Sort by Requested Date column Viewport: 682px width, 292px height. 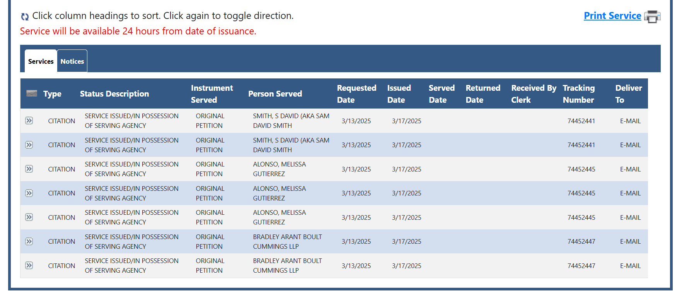356,94
